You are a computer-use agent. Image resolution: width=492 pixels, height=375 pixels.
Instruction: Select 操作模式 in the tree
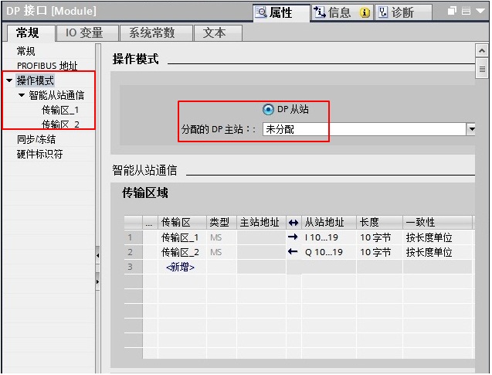coord(36,80)
